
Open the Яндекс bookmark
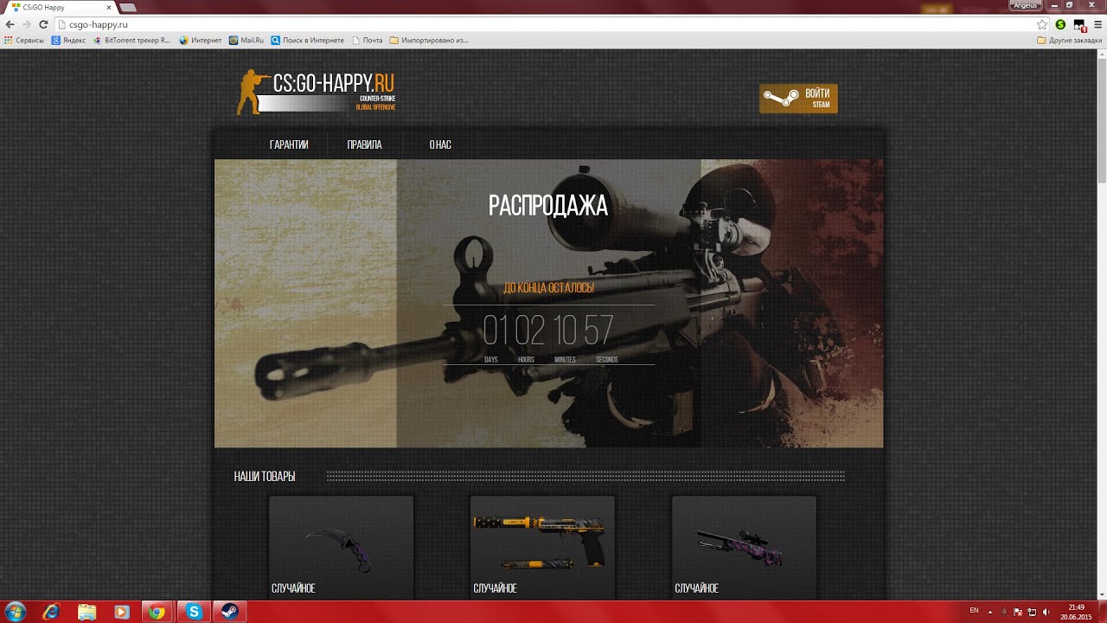point(68,40)
